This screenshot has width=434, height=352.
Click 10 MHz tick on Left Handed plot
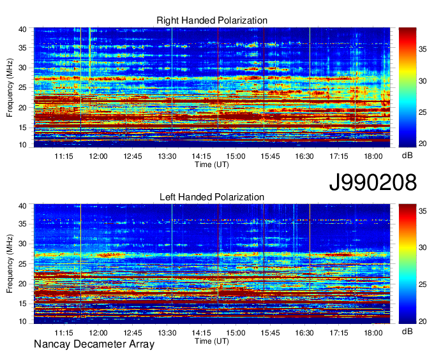(x=22, y=321)
